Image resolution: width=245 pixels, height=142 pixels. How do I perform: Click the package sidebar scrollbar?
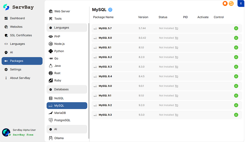click(x=89, y=81)
